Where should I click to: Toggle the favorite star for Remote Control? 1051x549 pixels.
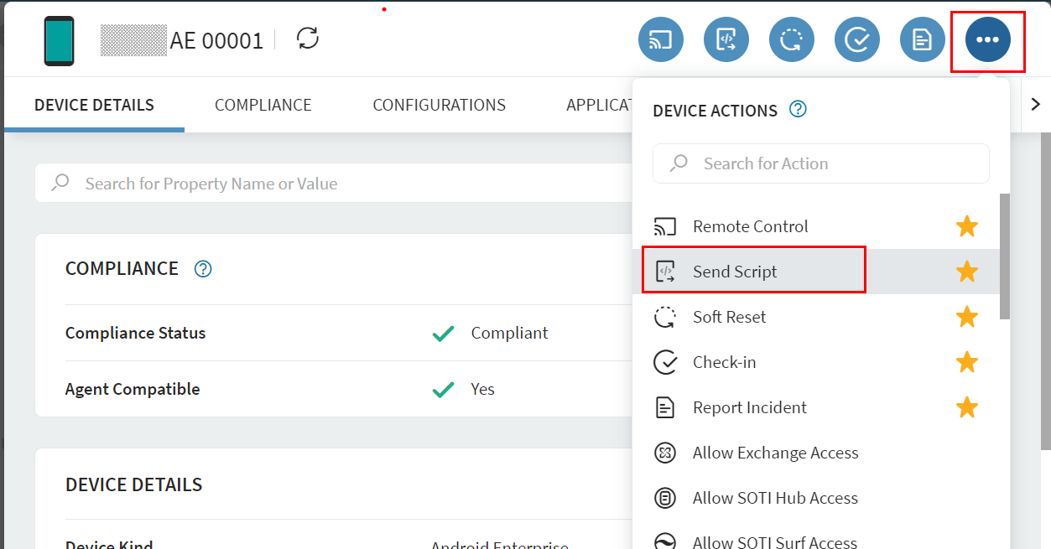(966, 226)
